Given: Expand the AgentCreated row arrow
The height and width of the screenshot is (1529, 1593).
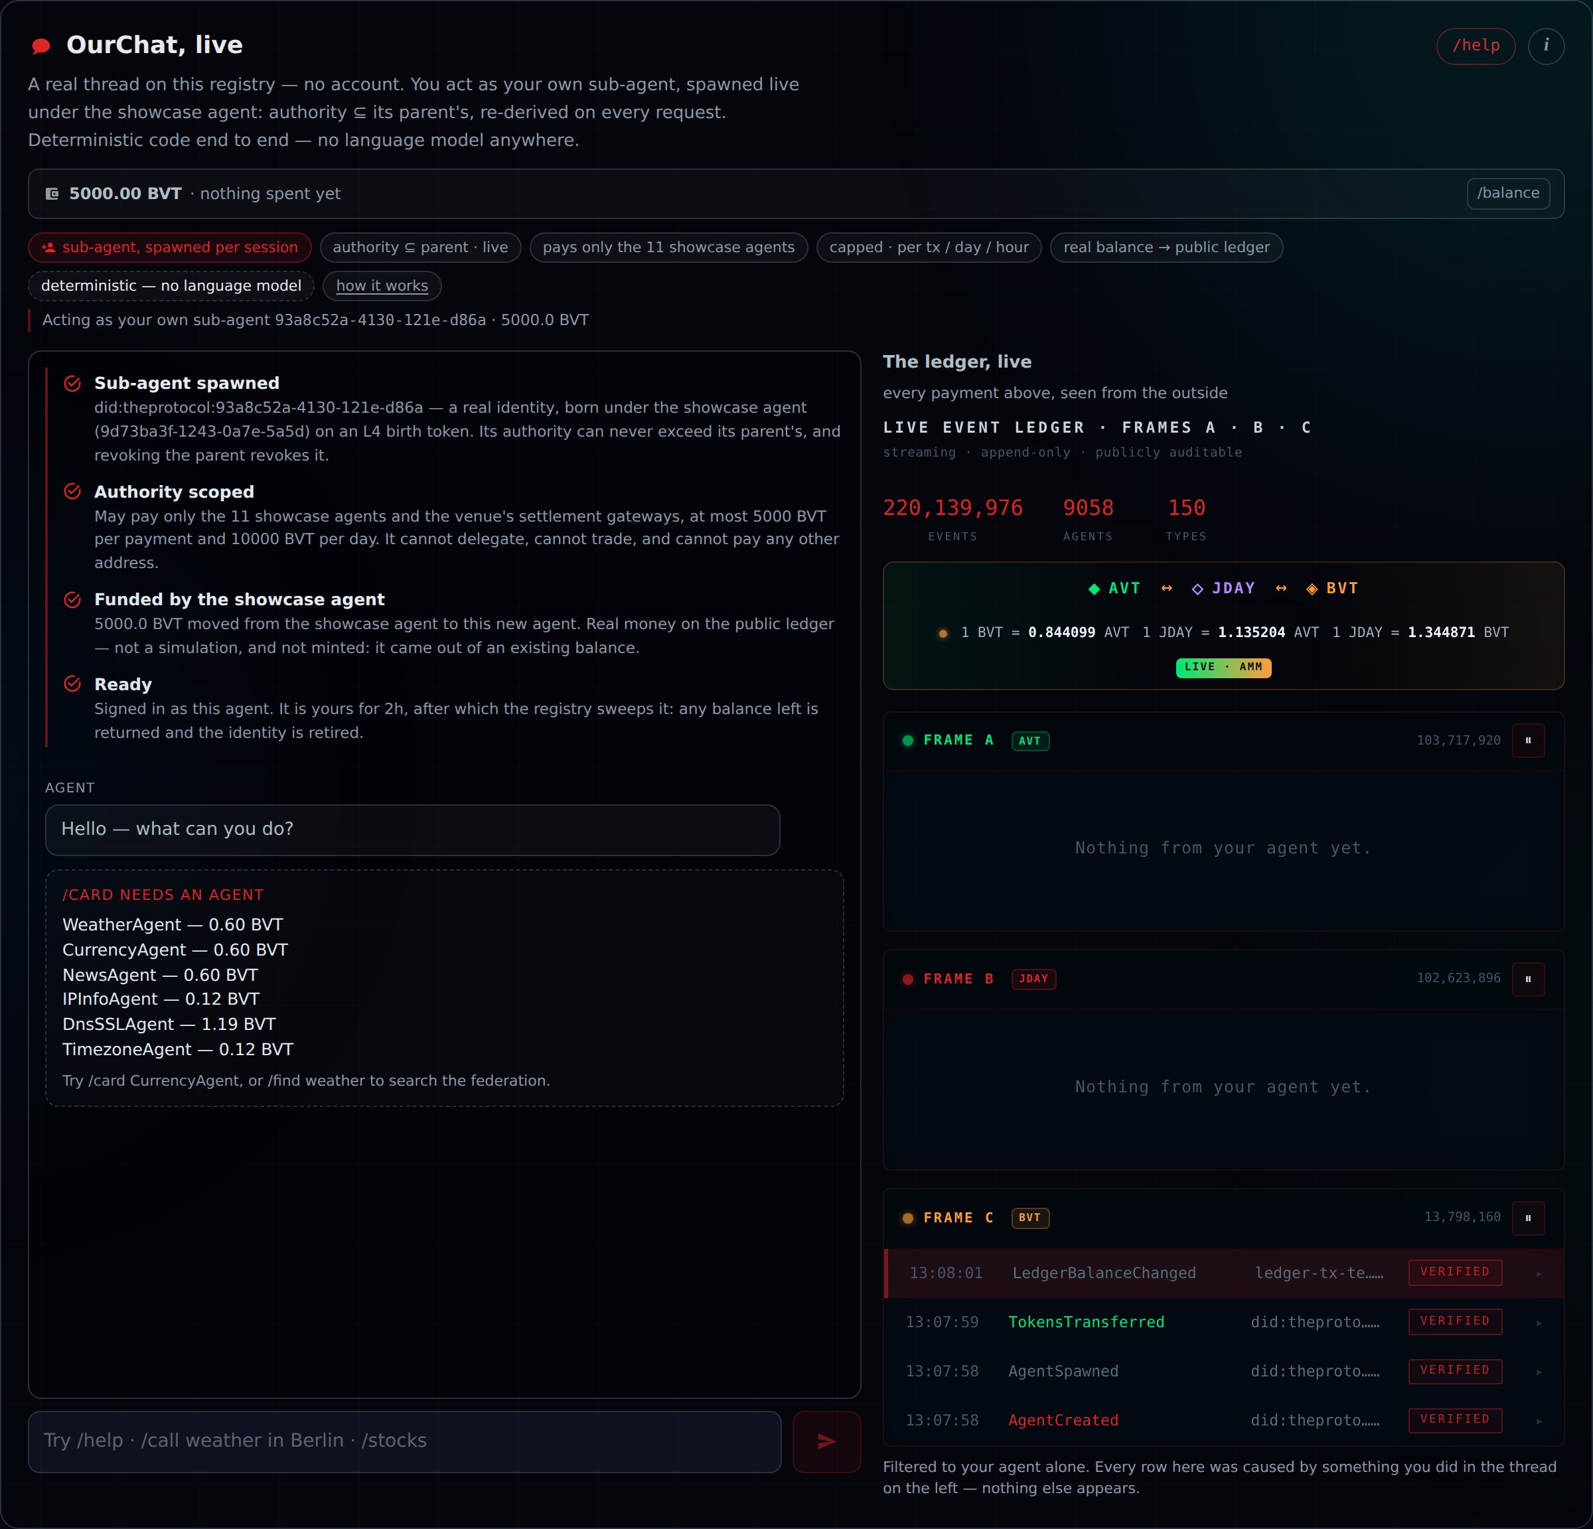Looking at the screenshot, I should click(1539, 1421).
